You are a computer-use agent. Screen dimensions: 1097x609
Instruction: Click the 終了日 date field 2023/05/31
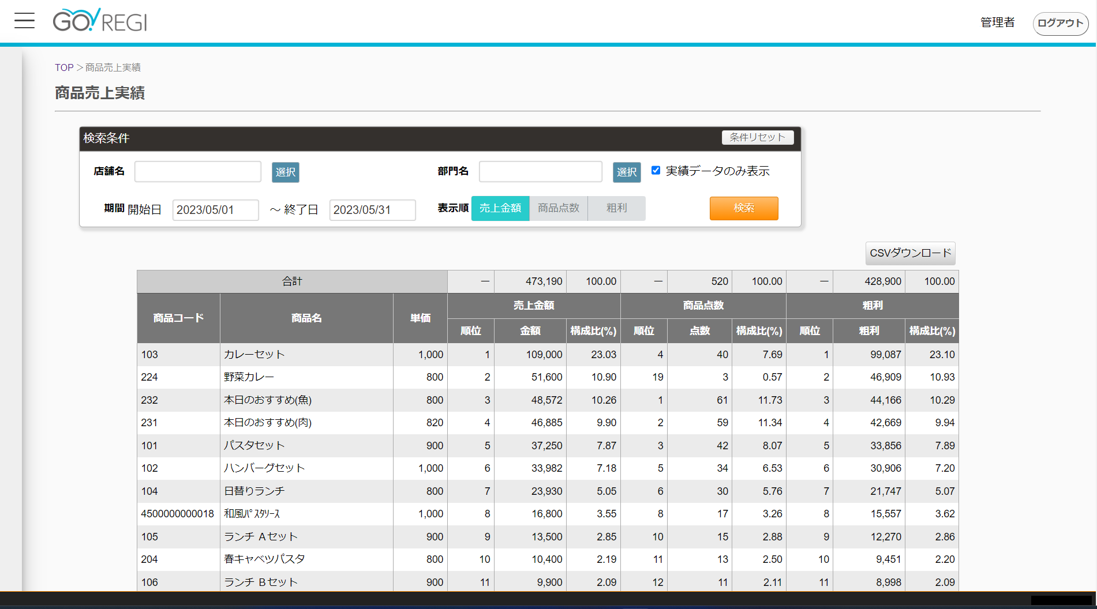(373, 210)
